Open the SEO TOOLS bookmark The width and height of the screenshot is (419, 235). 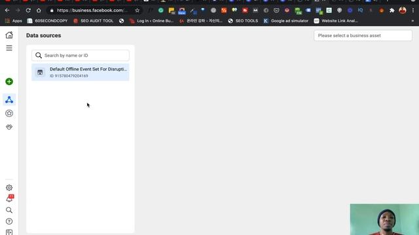coord(243,21)
